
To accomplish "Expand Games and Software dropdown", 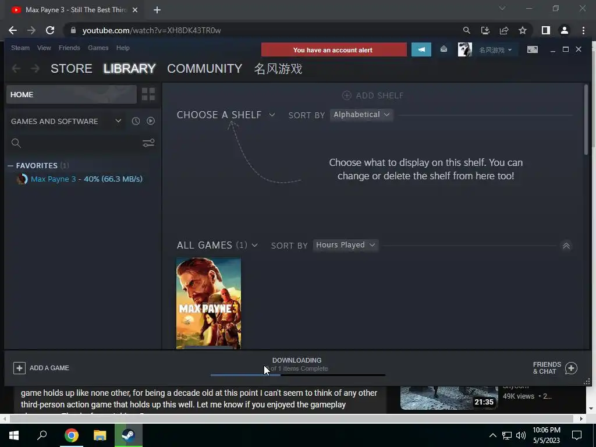I will coord(118,121).
